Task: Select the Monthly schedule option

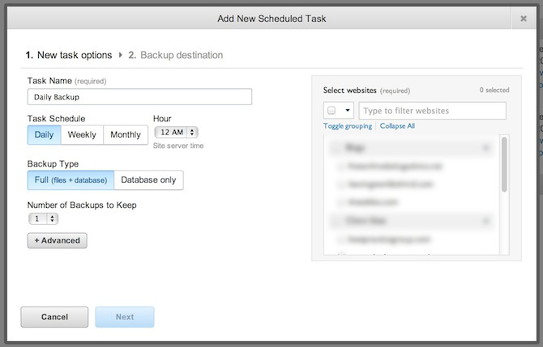Action: click(x=126, y=135)
